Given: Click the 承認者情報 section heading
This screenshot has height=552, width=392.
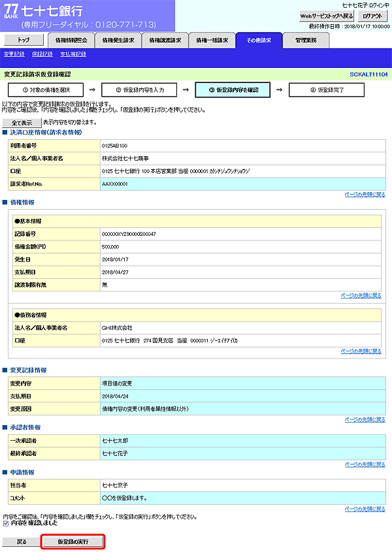Looking at the screenshot, I should (25, 427).
